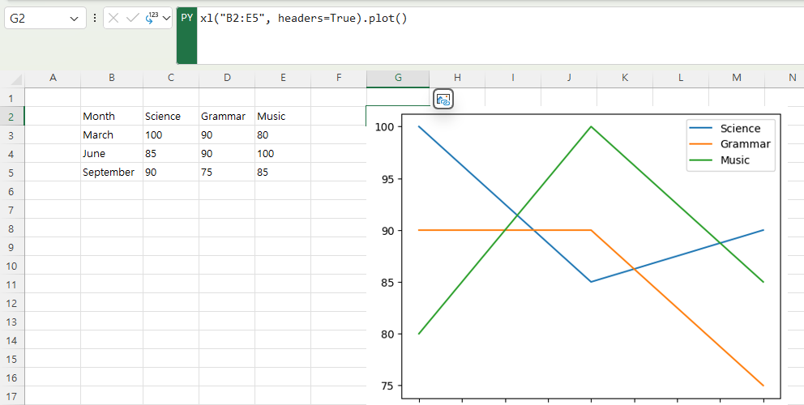This screenshot has width=804, height=405.
Task: Click the Name Box showing G2
Action: (x=45, y=19)
